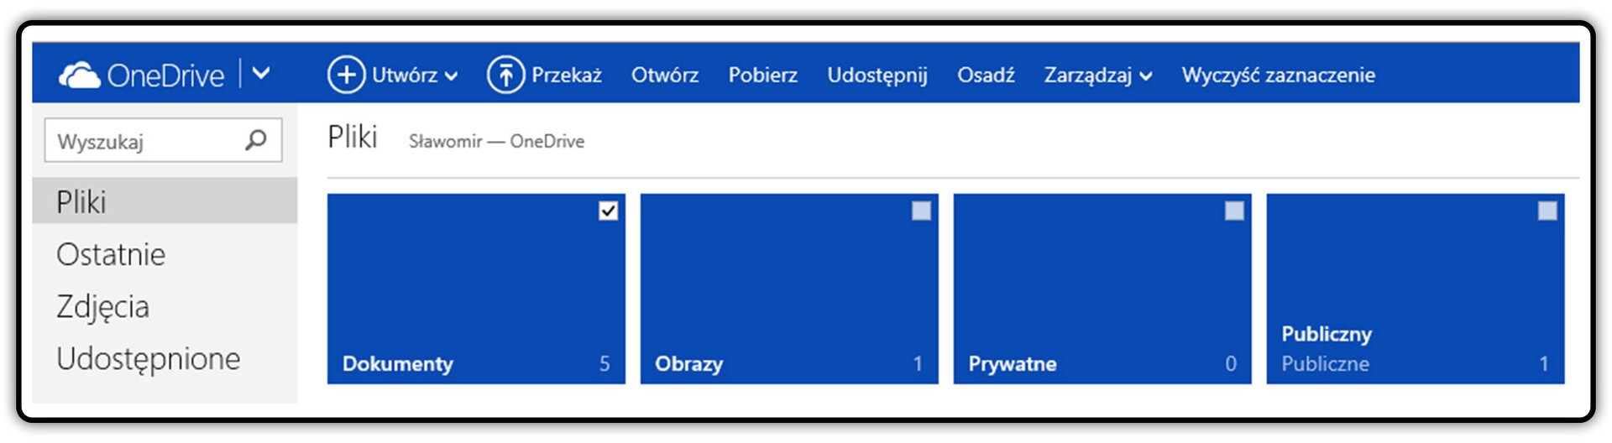Click the plus circle Create icon
The image size is (1612, 443).
coord(346,75)
